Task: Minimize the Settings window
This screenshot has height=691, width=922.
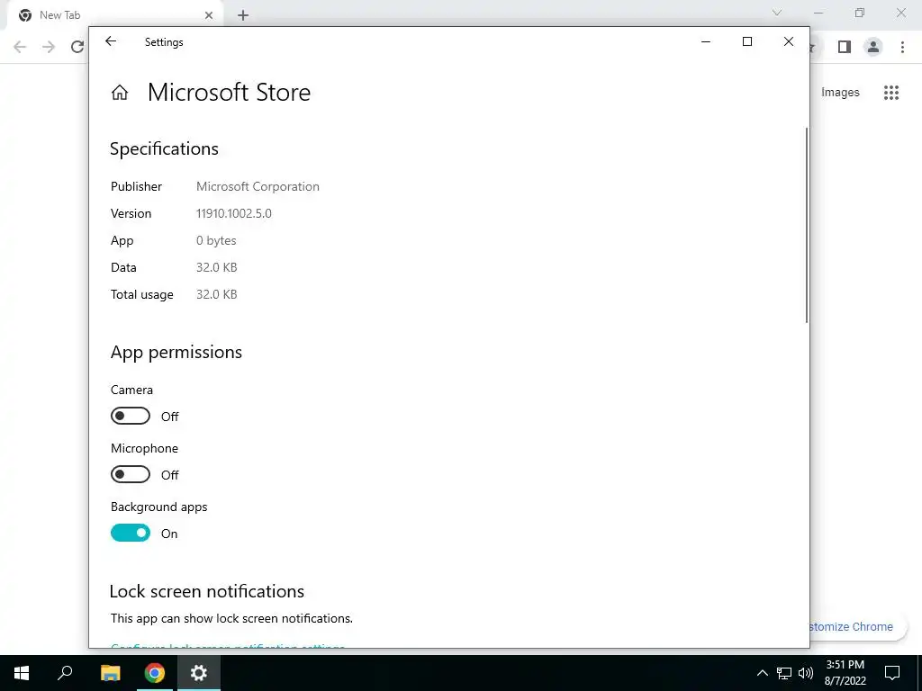Action: coord(706,41)
